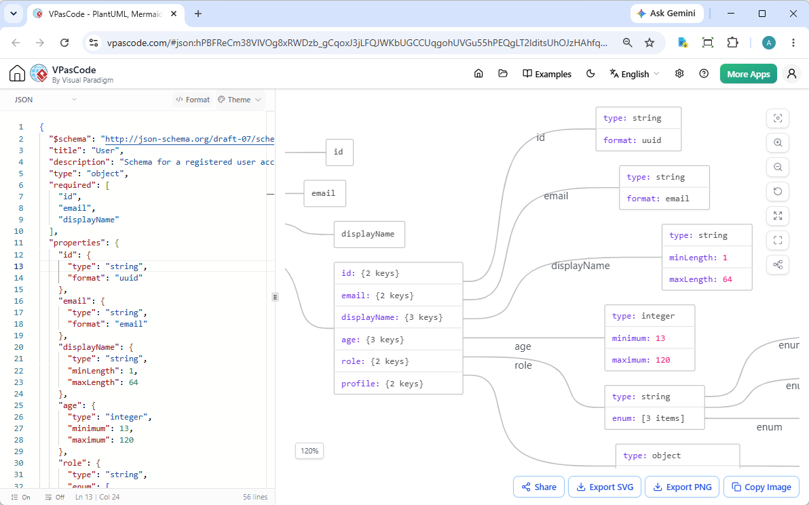View site information icon in address bar

[x=94, y=43]
